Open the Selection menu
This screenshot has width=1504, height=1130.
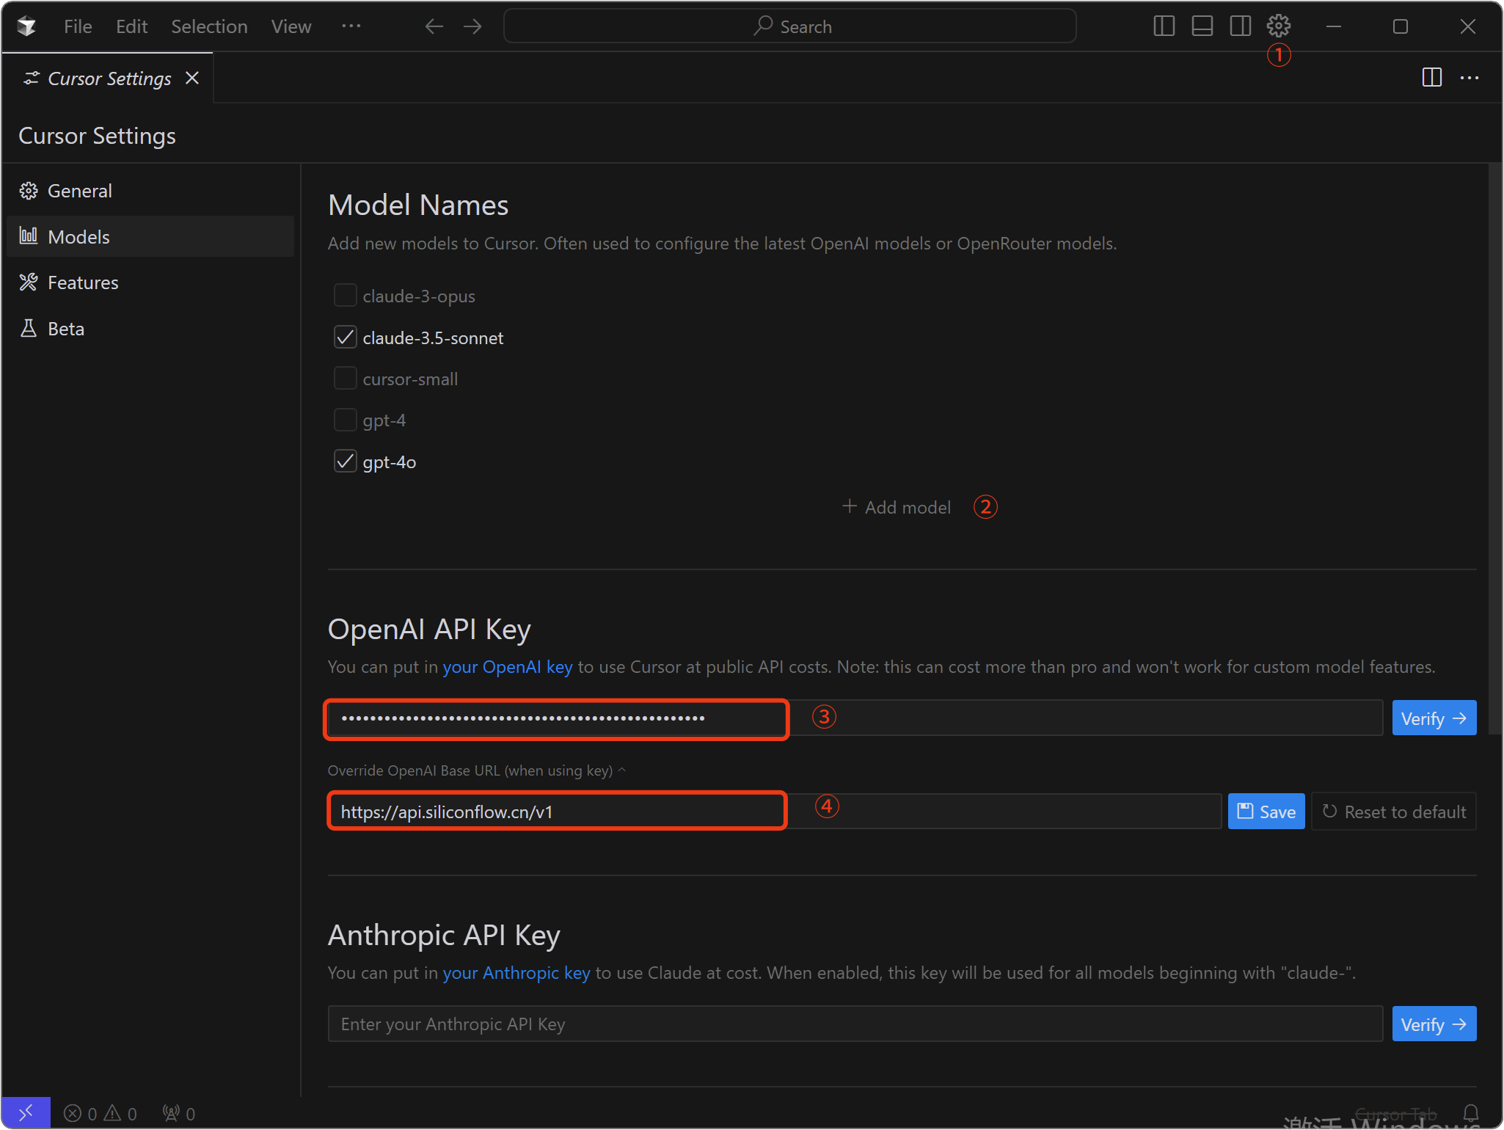[209, 26]
